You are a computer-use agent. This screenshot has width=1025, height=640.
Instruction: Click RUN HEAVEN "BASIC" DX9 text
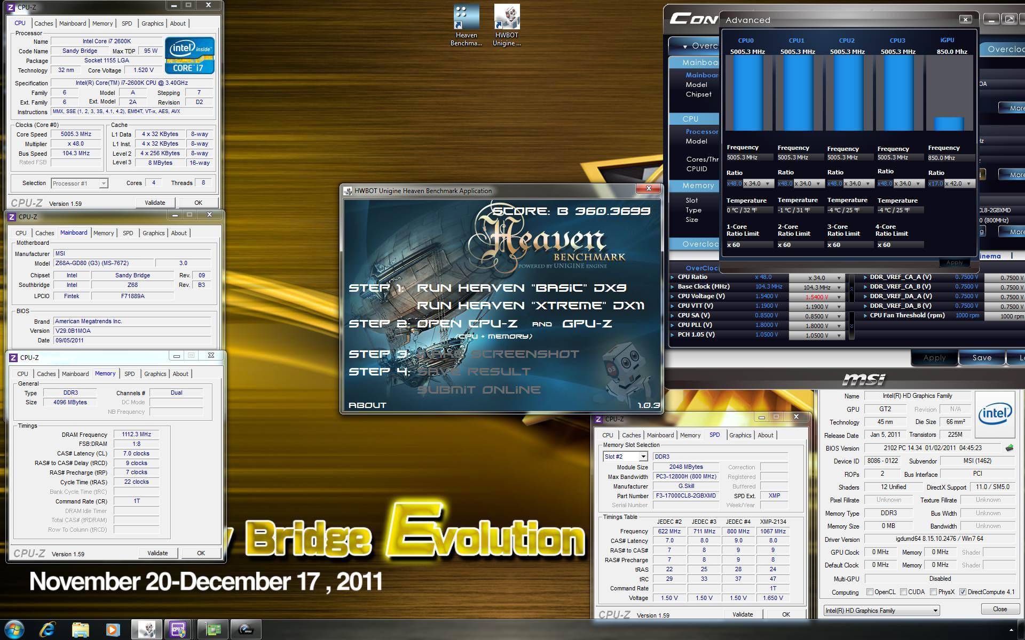522,288
